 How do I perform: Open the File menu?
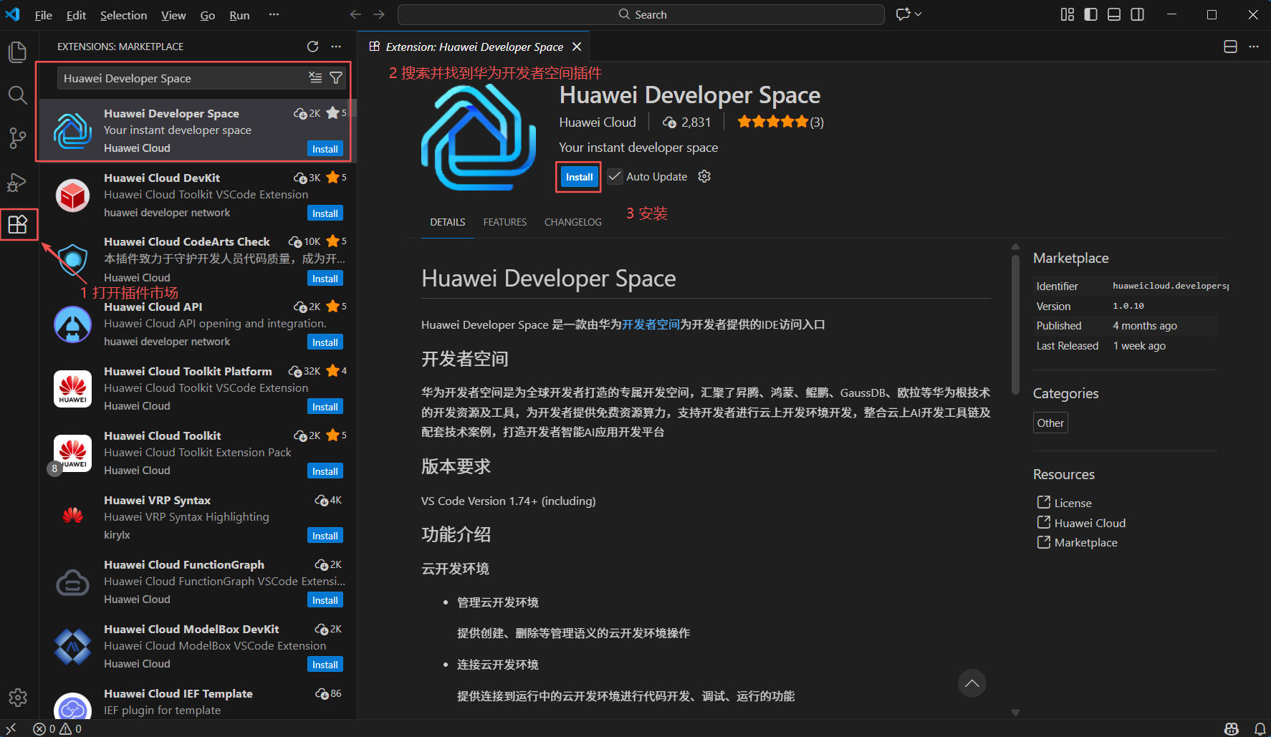[44, 15]
